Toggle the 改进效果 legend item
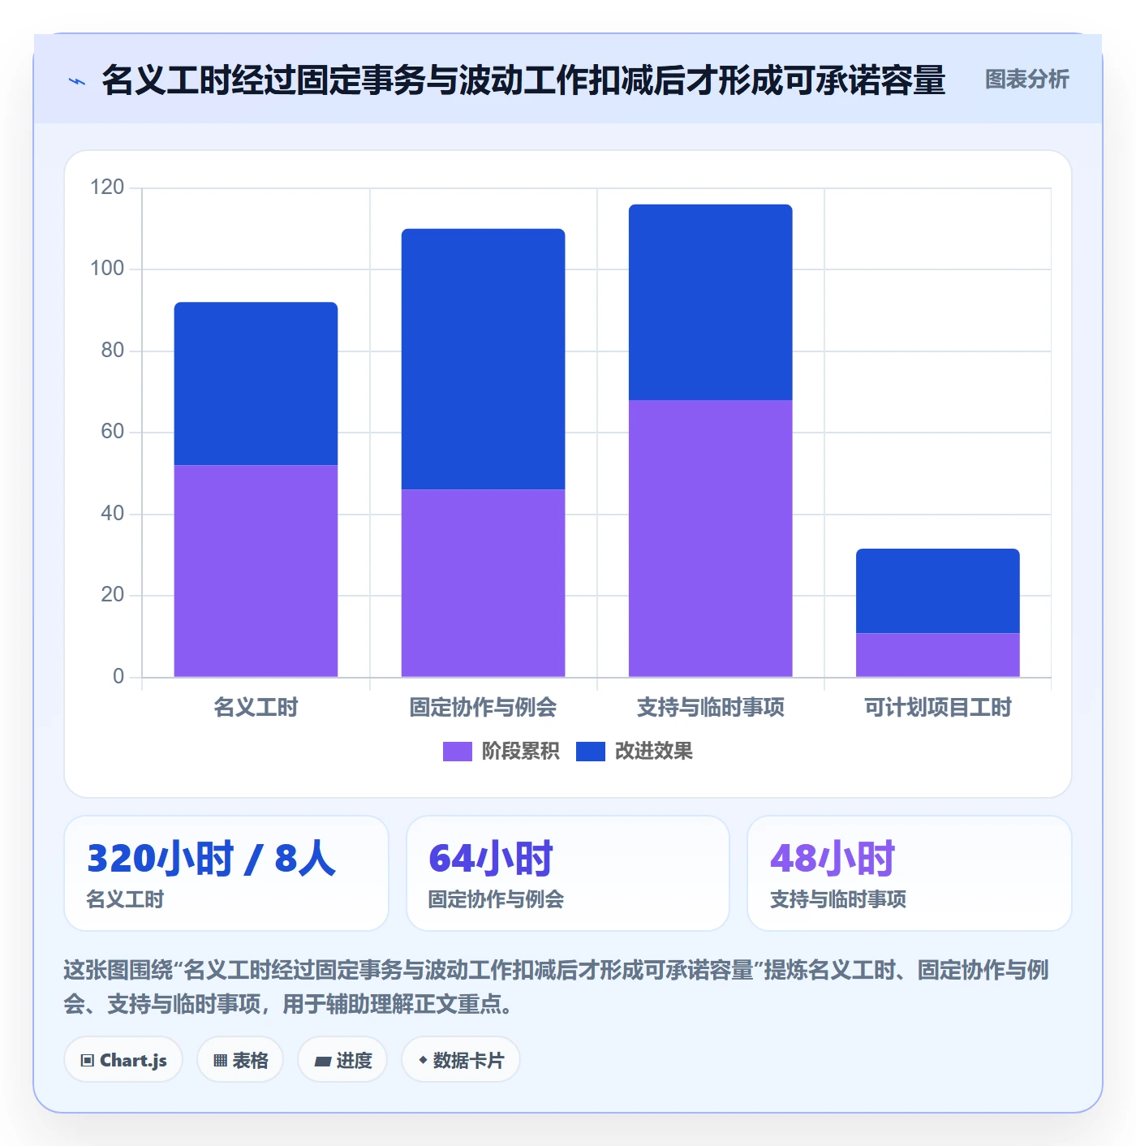 click(x=635, y=752)
